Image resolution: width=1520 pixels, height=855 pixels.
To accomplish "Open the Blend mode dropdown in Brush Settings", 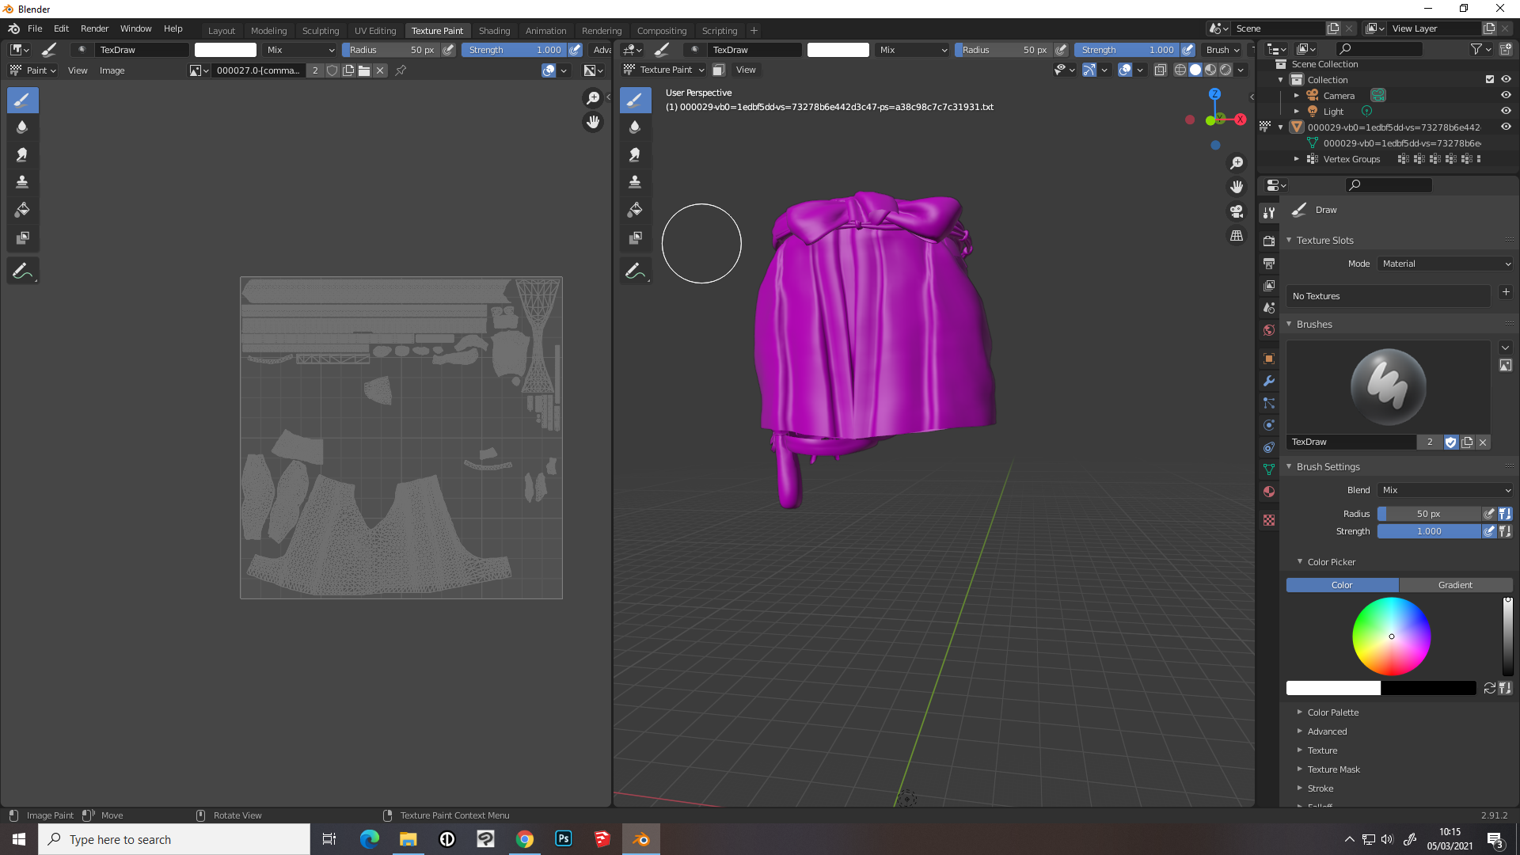I will coord(1446,490).
